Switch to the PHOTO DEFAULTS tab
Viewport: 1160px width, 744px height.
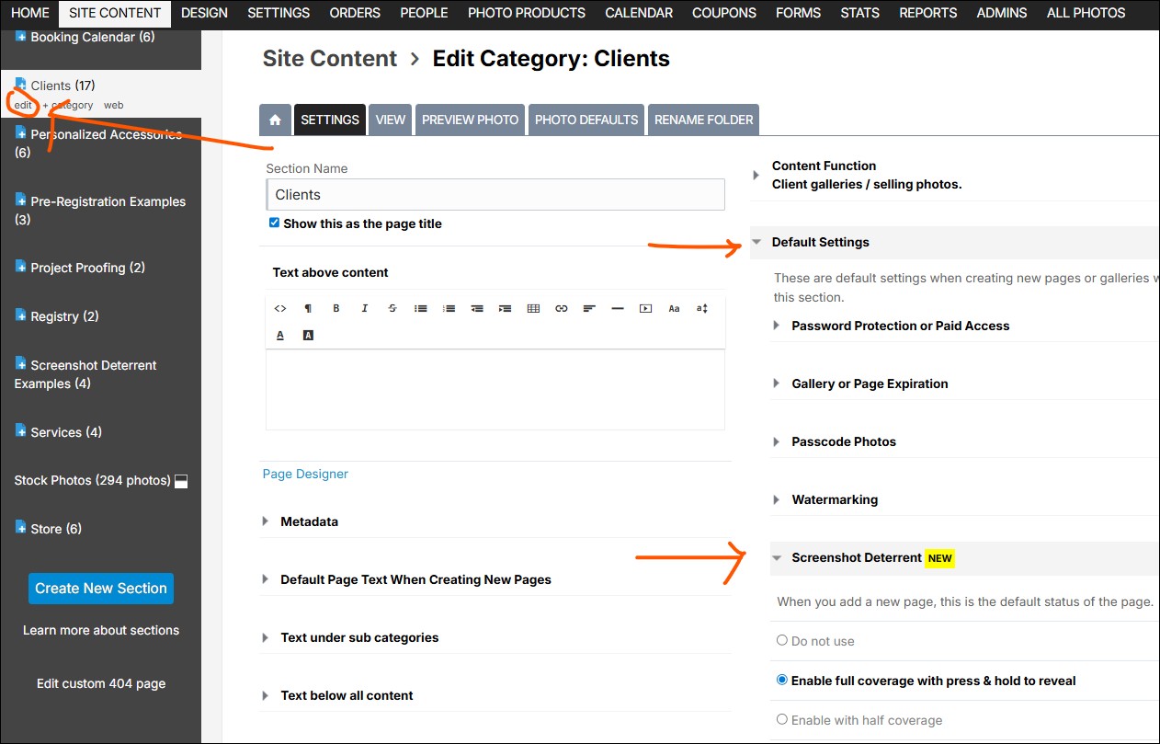point(586,120)
